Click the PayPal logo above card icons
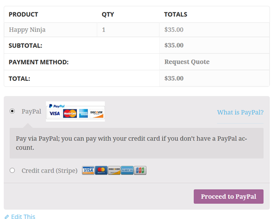 [x=57, y=106]
